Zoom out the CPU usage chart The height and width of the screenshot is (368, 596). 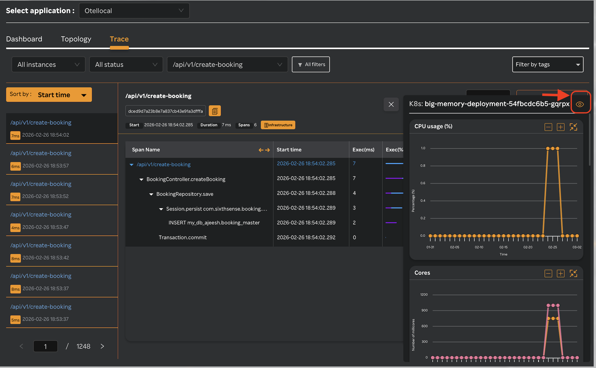point(548,127)
